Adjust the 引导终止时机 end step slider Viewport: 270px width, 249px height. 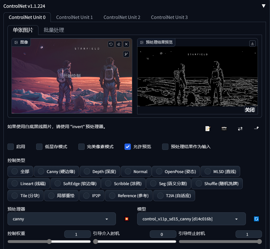pyautogui.click(x=220, y=242)
